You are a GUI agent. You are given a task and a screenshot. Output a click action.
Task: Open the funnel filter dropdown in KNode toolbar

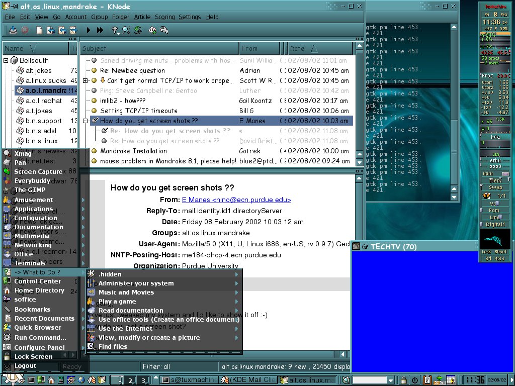point(115,31)
